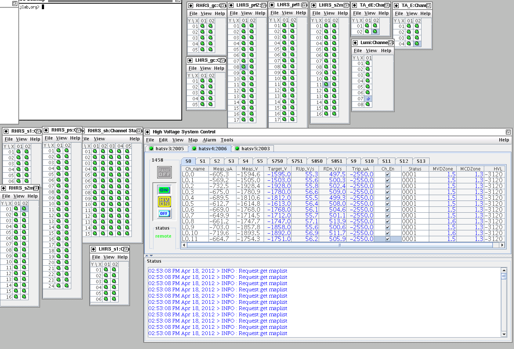514x349 pixels.
Task: Open View menu in the Lumi window
Action: (372, 51)
